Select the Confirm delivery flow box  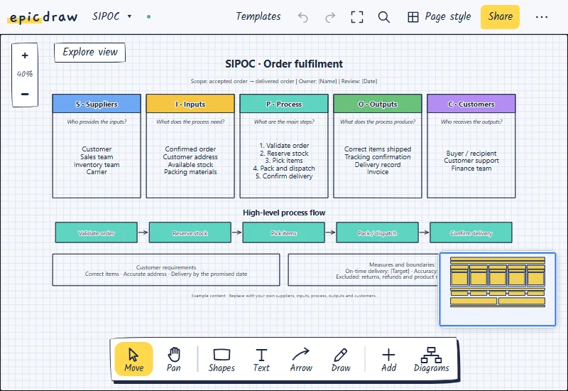[471, 233]
